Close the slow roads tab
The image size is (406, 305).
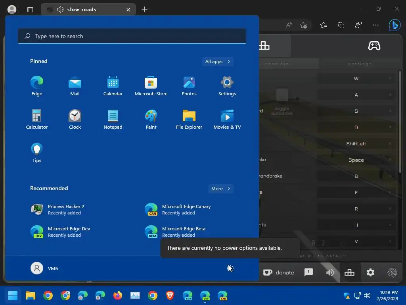click(128, 10)
